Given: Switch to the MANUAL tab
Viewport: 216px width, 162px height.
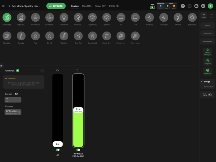Looking at the screenshot, I should 87,6.
